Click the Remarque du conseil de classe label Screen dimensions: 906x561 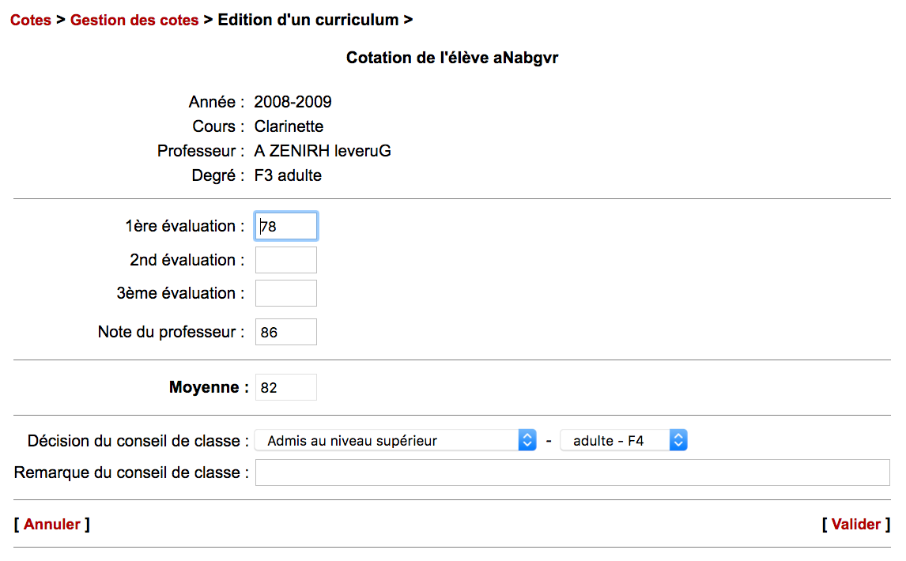131,473
